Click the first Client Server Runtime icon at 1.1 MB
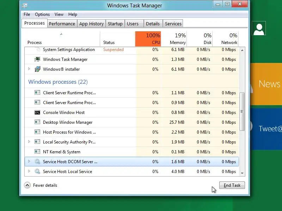This screenshot has width=282, height=211. tap(37, 92)
